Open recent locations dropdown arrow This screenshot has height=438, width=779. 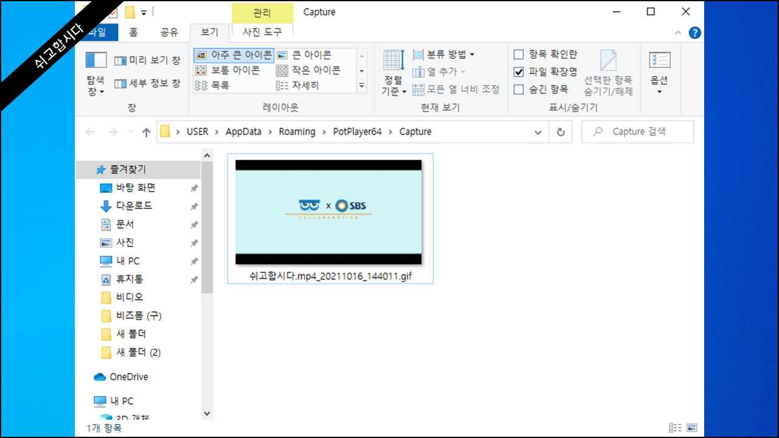130,132
